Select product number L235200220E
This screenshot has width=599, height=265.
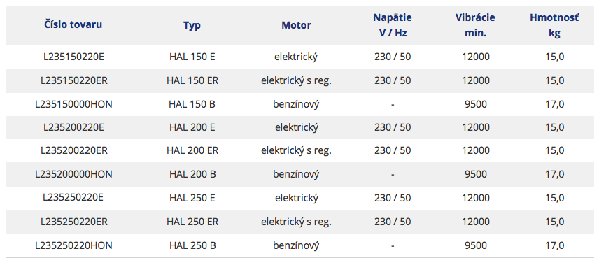tap(73, 127)
